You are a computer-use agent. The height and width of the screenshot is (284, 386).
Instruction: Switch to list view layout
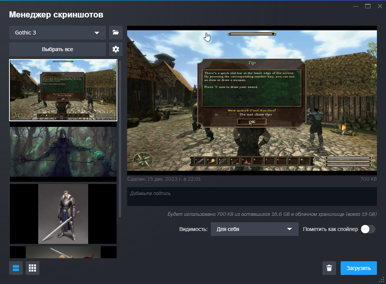point(16,268)
